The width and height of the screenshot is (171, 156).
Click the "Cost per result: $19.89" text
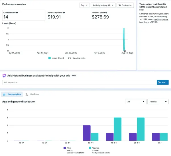(76, 153)
